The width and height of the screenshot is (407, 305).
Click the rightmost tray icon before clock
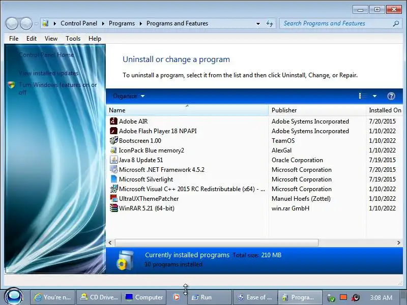tap(356, 297)
